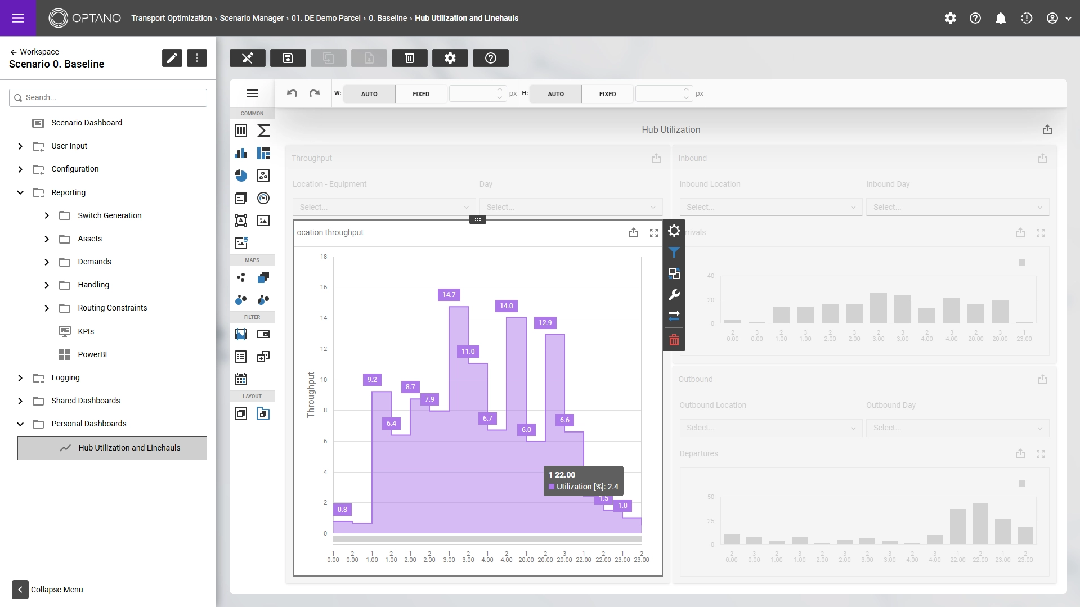Set width mode to AUTO
Viewport: 1080px width, 607px height.
click(369, 94)
